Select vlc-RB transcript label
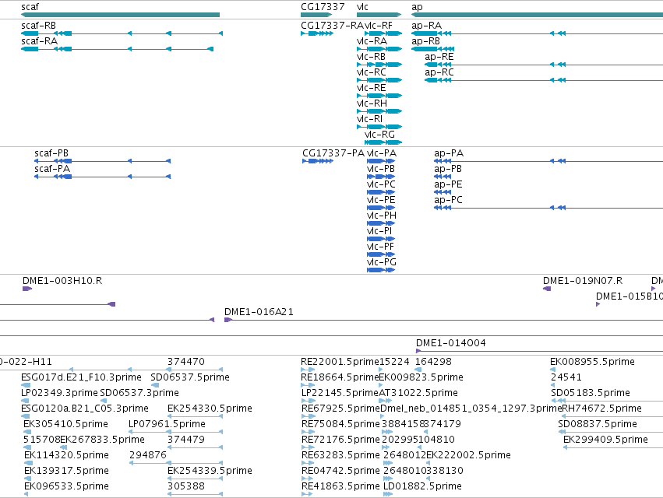The width and height of the screenshot is (663, 498). [x=372, y=57]
